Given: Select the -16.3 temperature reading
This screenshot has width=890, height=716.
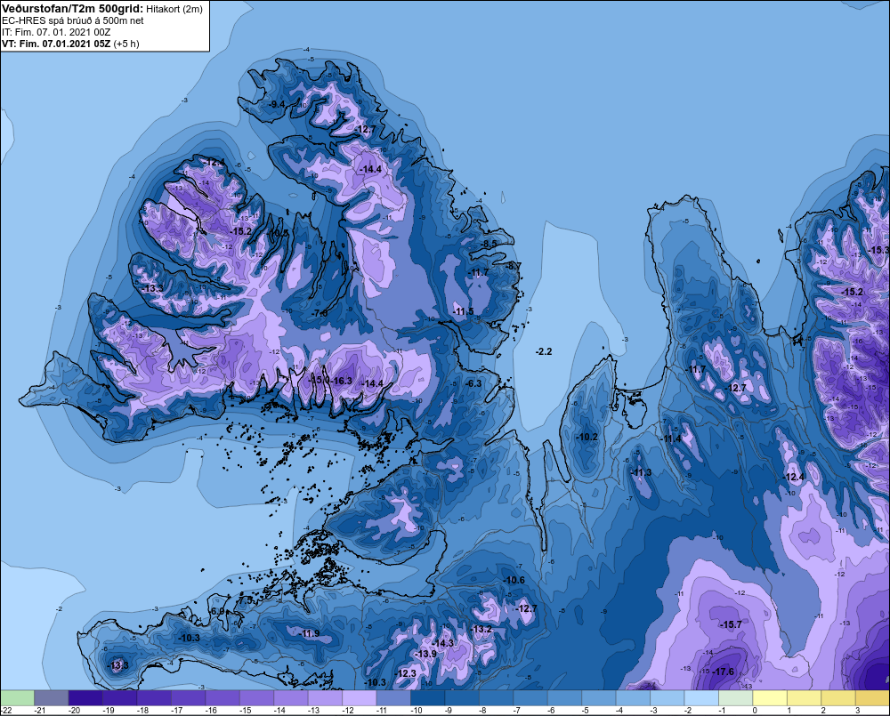Looking at the screenshot, I should point(342,381).
